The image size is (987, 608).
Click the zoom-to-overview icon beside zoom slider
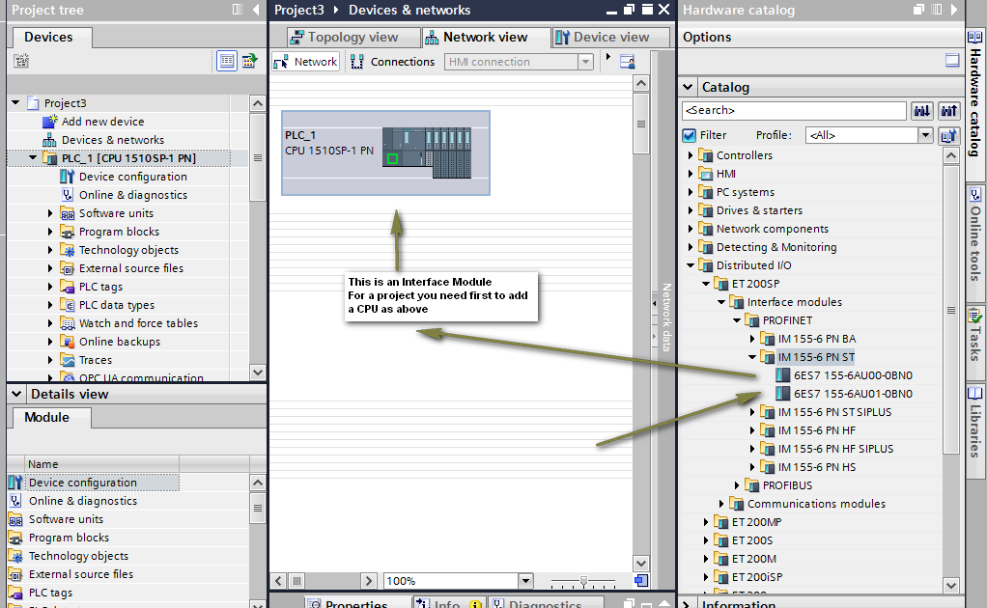coord(641,580)
